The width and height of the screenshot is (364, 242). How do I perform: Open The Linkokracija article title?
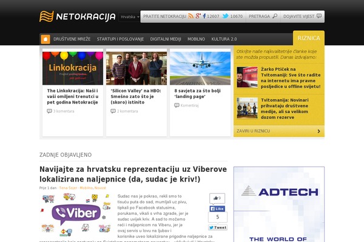(73, 97)
